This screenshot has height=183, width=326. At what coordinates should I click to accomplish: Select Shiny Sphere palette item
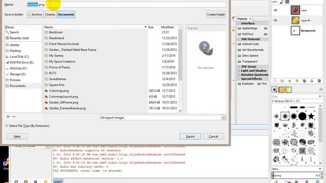coord(248,55)
